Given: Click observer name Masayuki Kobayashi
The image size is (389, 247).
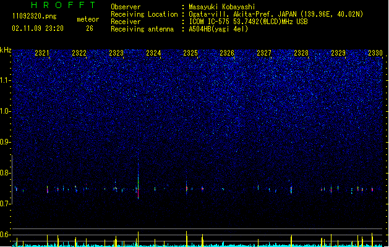Looking at the screenshot, I should tap(221, 7).
